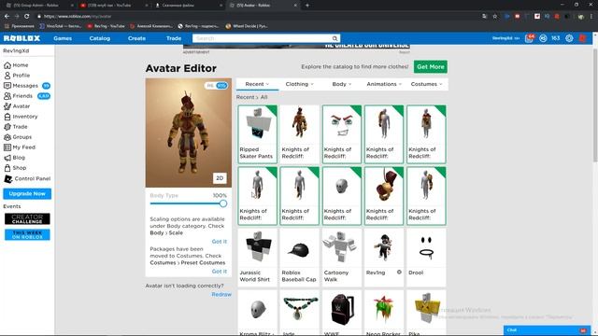
Task: Click the Roblox search field
Action: click(262, 38)
